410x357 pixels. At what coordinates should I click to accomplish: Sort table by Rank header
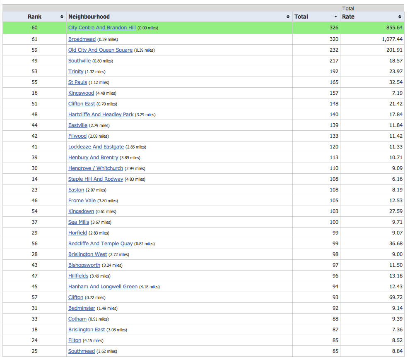(x=35, y=17)
